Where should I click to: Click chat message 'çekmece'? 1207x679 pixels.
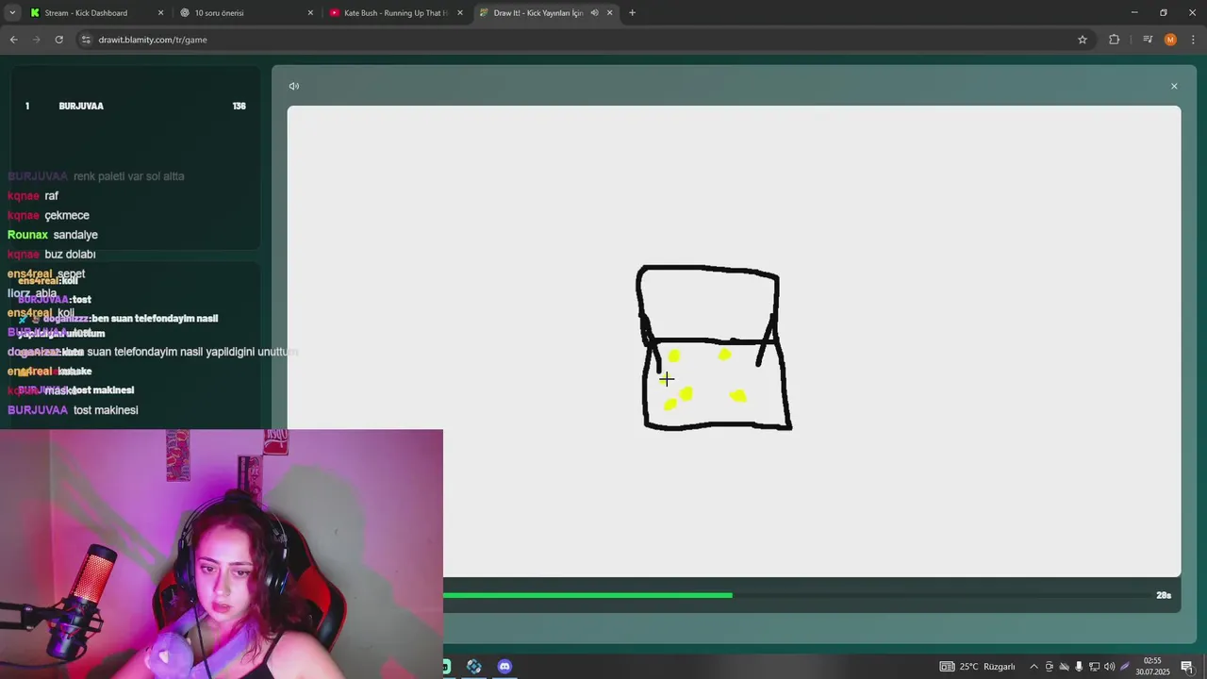click(67, 215)
